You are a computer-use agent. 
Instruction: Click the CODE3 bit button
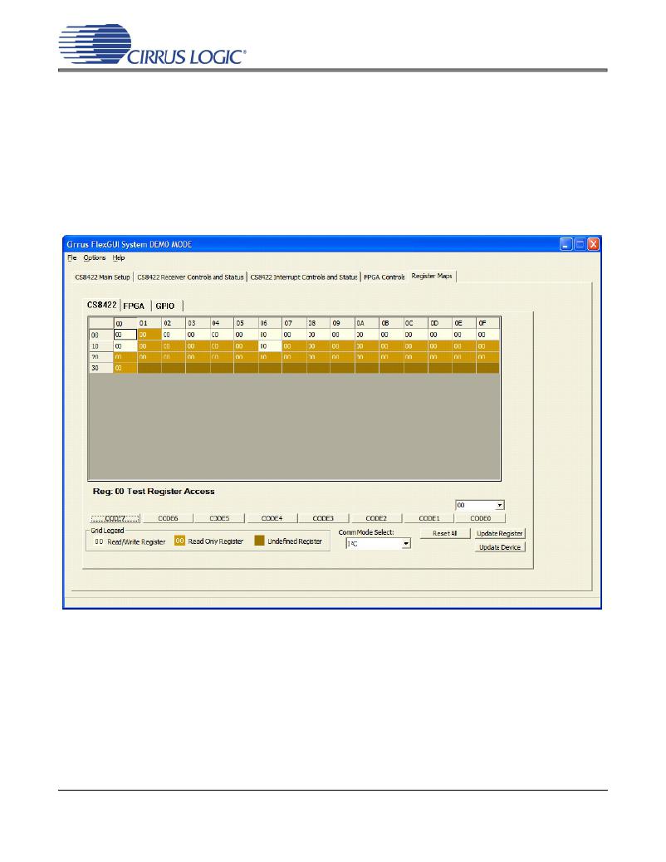[323, 518]
